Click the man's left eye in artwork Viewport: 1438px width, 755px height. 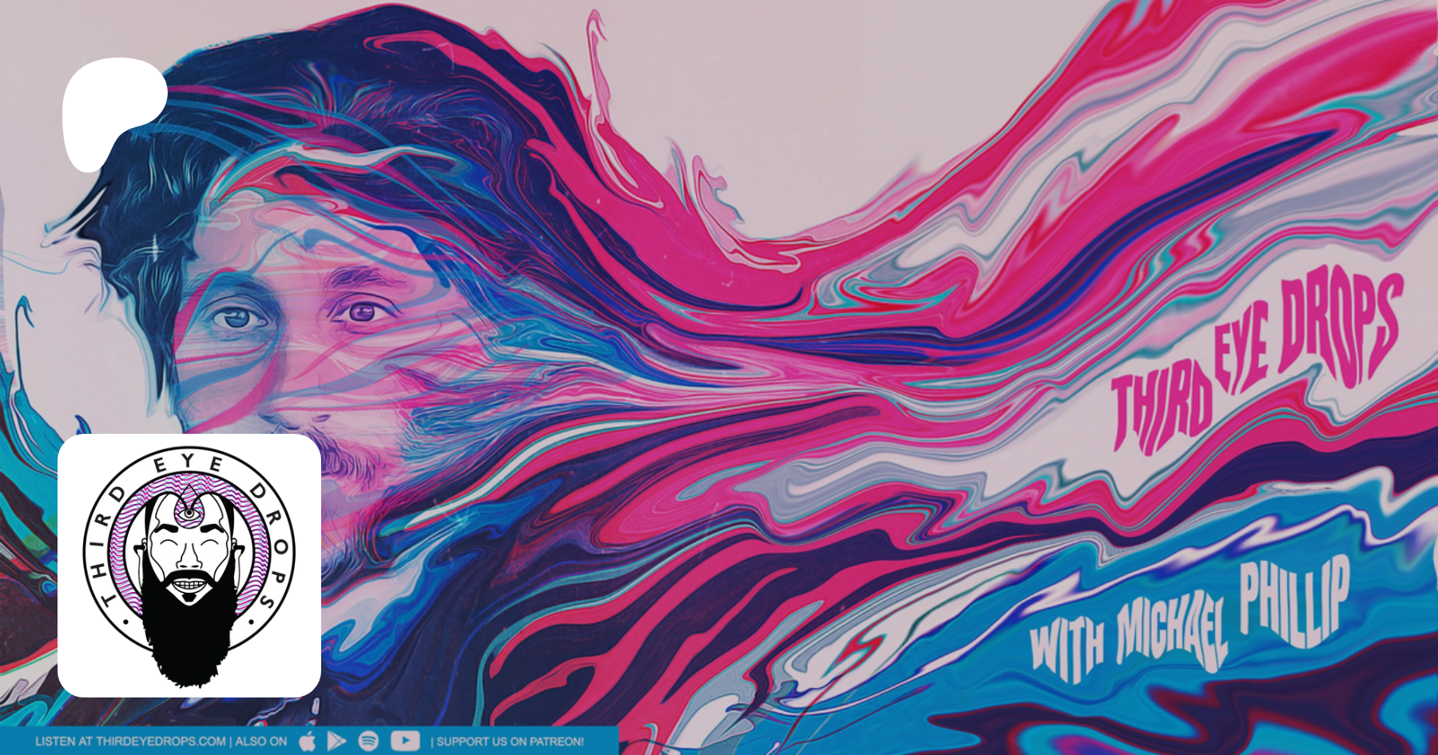click(x=363, y=312)
